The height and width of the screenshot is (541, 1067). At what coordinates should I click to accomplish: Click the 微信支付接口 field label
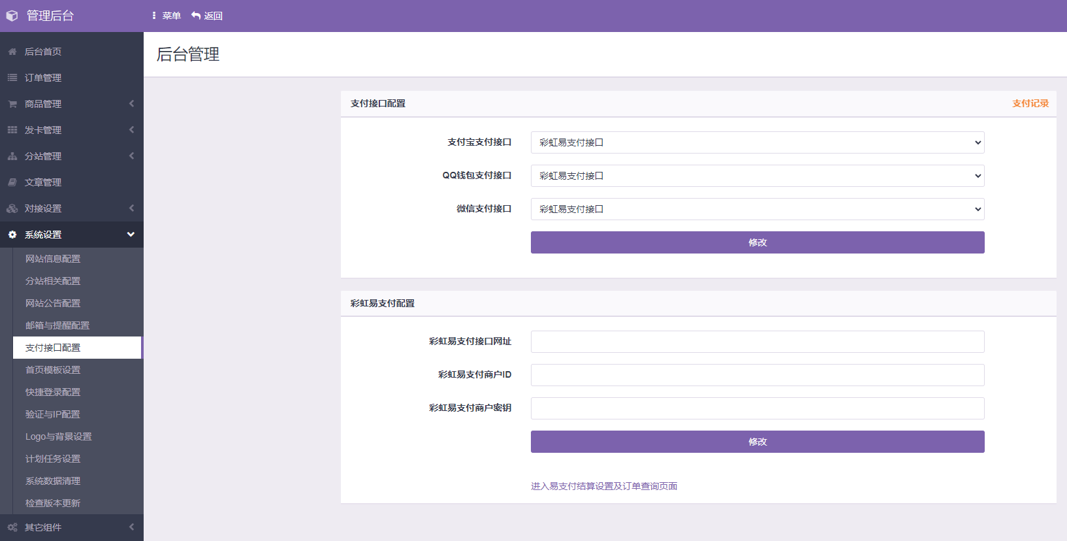click(x=484, y=208)
